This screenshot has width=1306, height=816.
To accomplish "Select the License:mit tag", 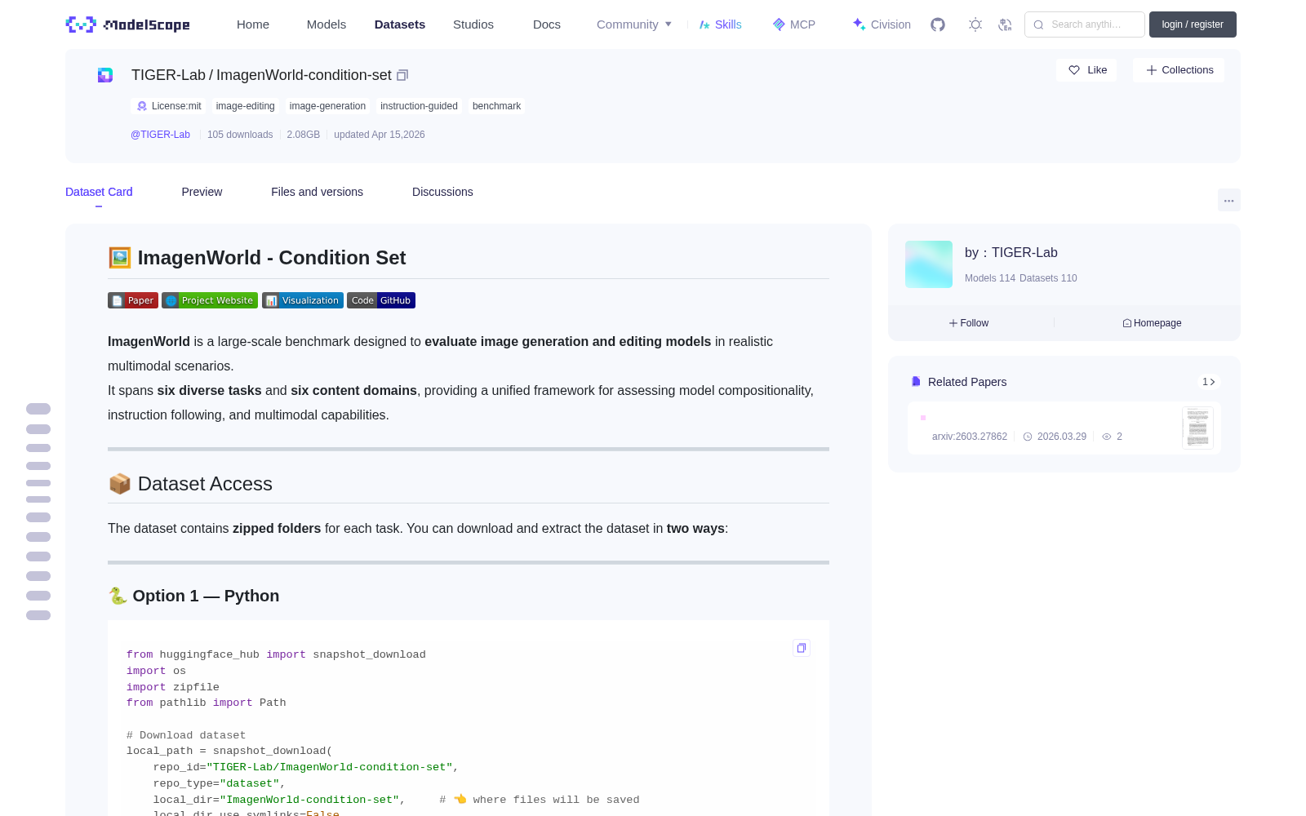I will click(x=169, y=106).
